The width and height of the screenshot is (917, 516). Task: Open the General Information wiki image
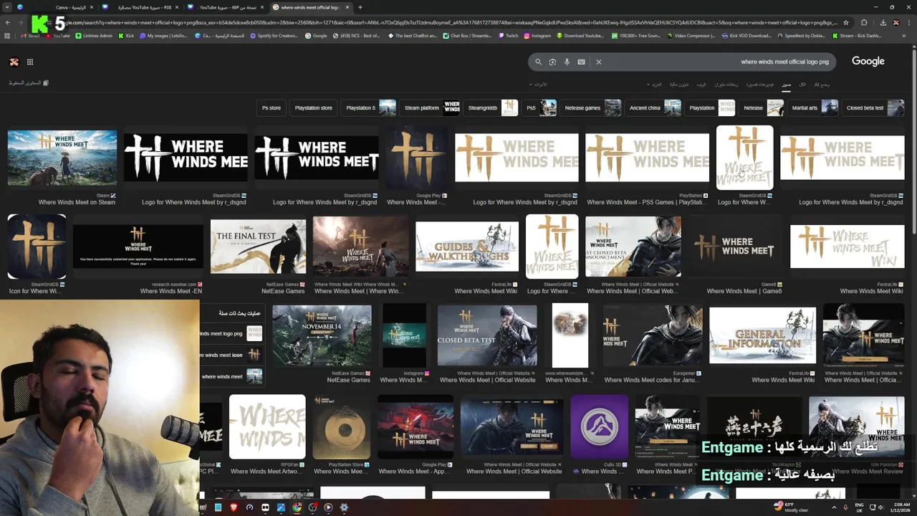click(x=762, y=335)
